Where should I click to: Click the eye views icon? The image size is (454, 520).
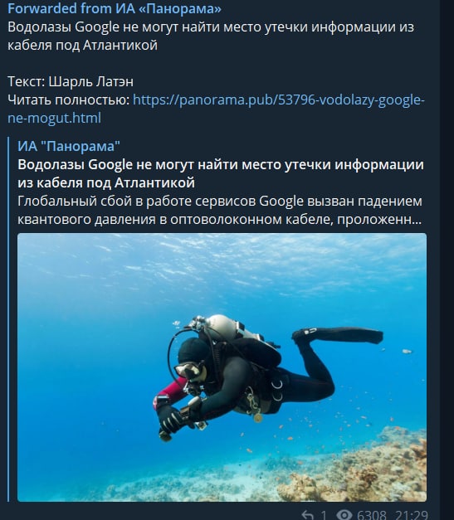[344, 515]
